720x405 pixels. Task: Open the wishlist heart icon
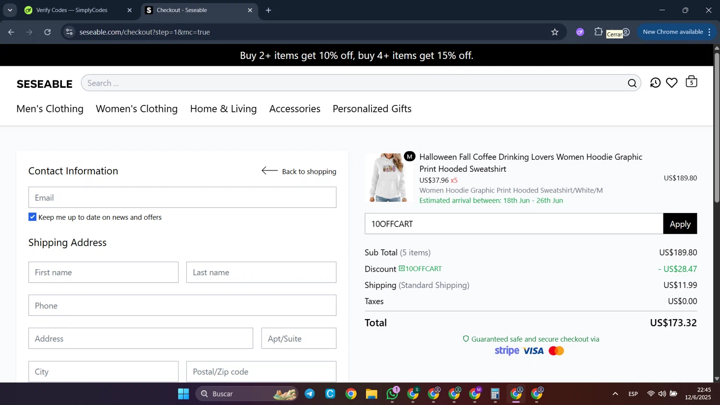(672, 83)
